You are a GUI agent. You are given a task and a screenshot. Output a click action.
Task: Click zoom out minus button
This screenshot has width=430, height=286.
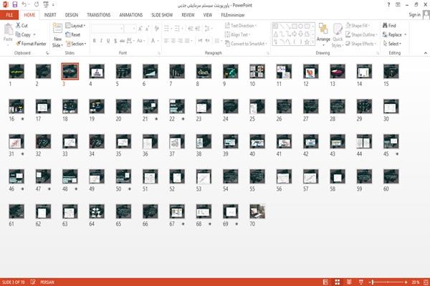click(x=370, y=282)
